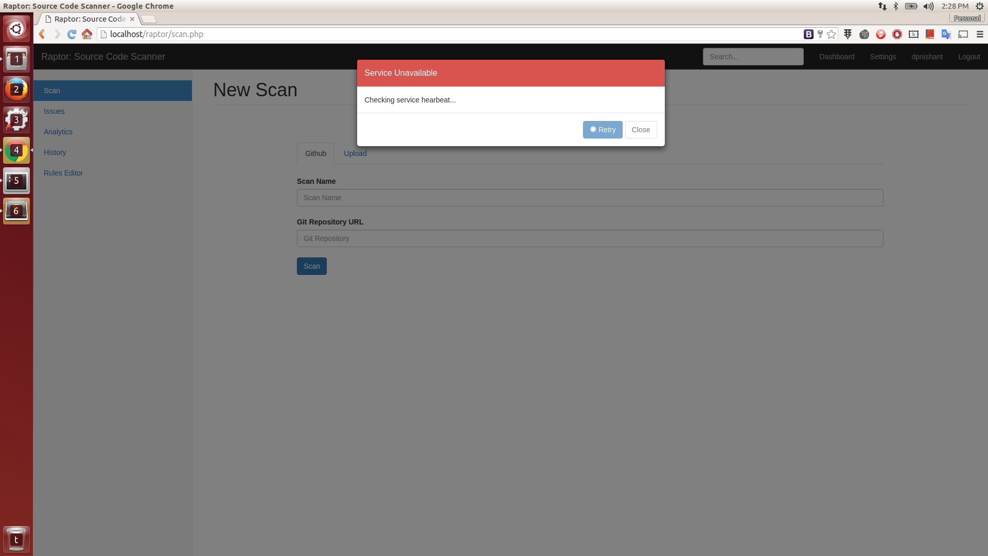Open the Dashboard from the navbar
This screenshot has height=556, width=988.
(837, 57)
